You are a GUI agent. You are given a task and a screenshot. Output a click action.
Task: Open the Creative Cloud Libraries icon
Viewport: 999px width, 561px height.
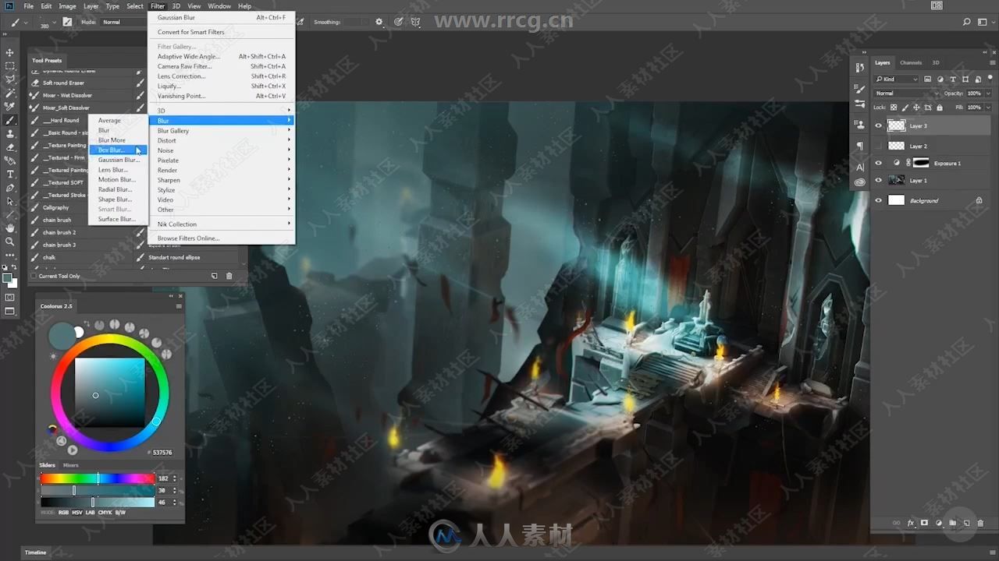tap(859, 182)
